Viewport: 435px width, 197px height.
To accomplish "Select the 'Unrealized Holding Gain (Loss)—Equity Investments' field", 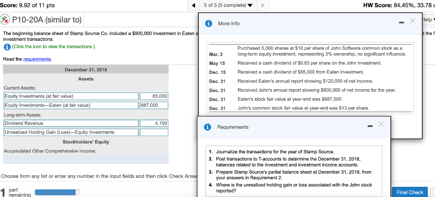I will click(71, 132).
